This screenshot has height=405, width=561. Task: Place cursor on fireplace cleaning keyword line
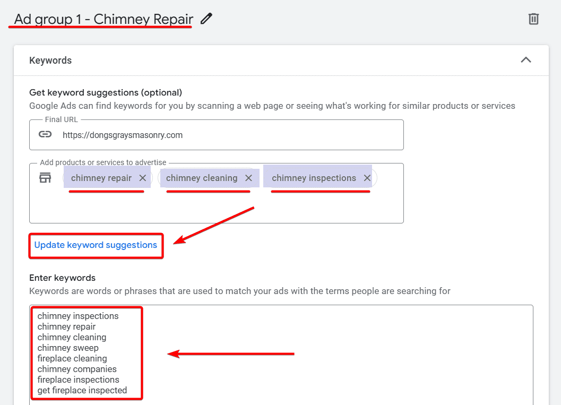click(x=72, y=358)
